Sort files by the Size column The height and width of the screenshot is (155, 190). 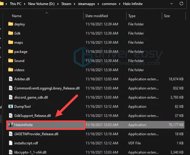(x=167, y=16)
